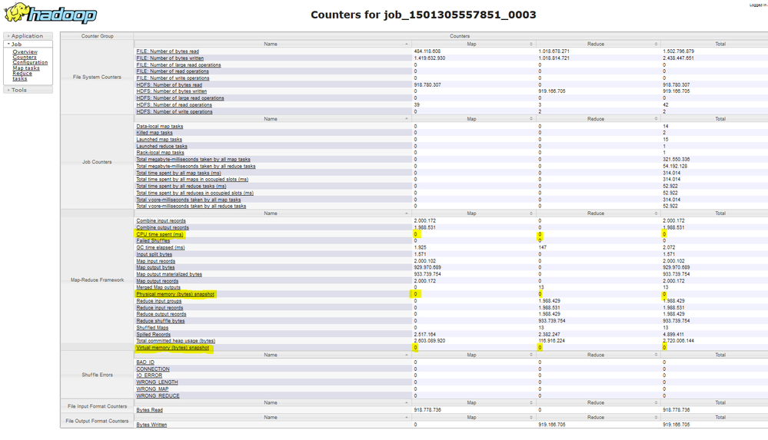The width and height of the screenshot is (768, 440).
Task: Sort Map-Reduce Framework table by Name arrow
Action: (x=407, y=213)
